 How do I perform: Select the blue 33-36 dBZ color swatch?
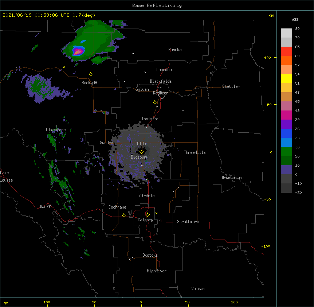[286, 133]
